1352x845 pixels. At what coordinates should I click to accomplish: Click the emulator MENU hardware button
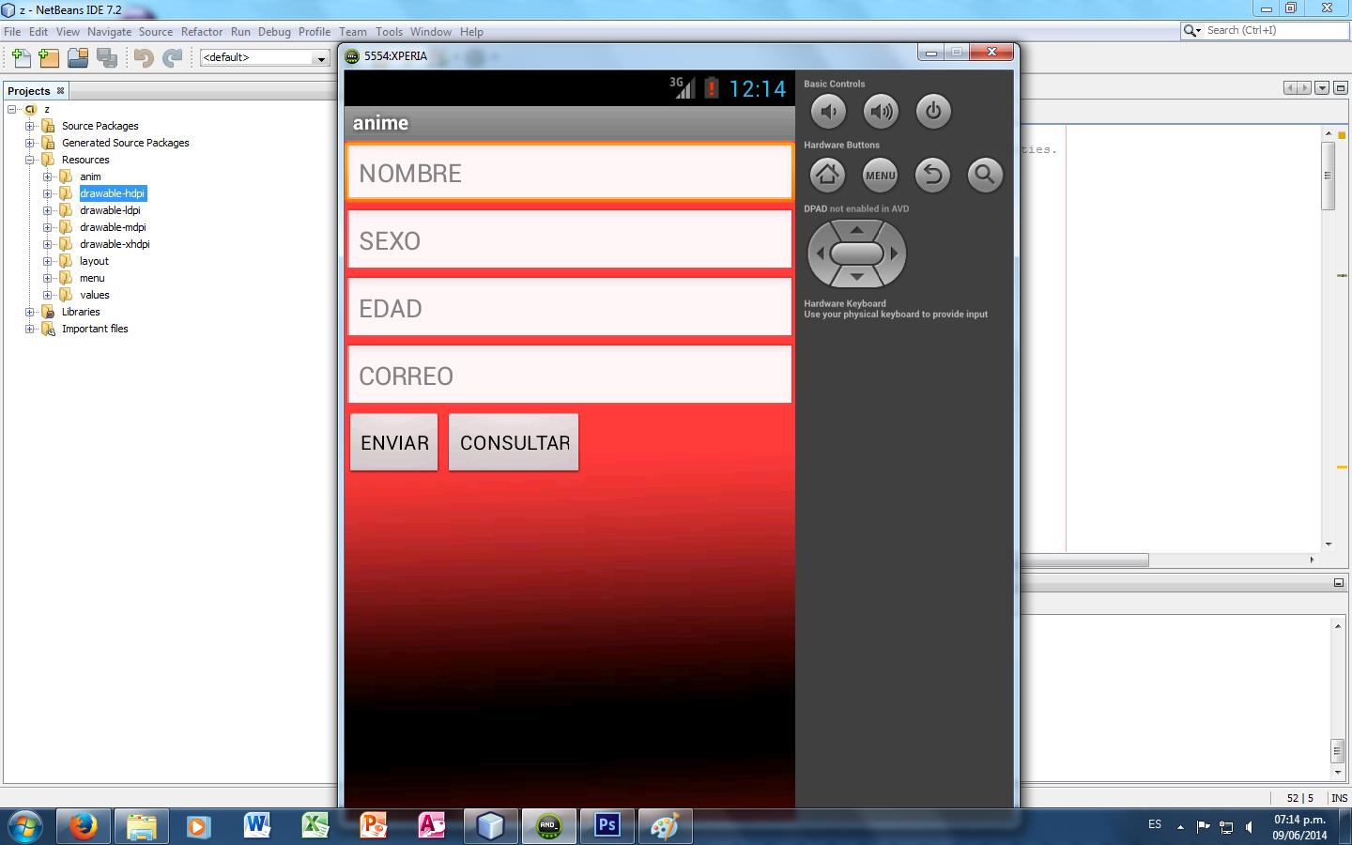click(880, 176)
